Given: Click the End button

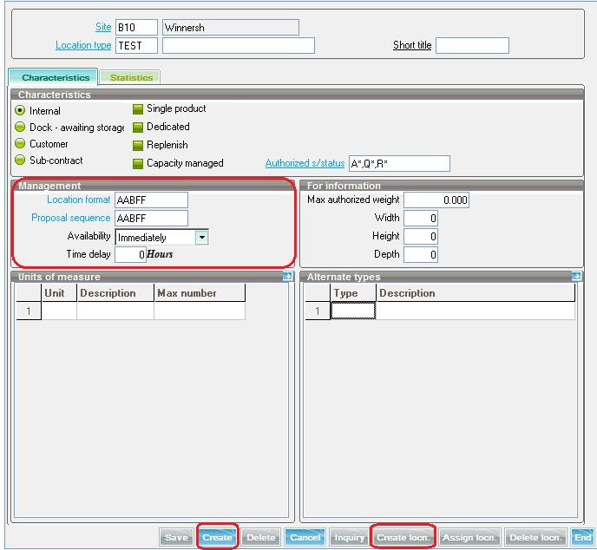Looking at the screenshot, I should click(583, 537).
